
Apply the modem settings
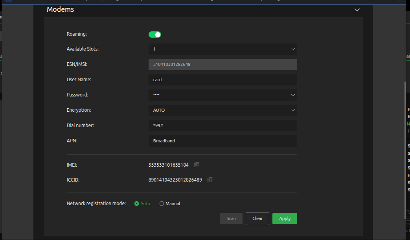(x=285, y=218)
